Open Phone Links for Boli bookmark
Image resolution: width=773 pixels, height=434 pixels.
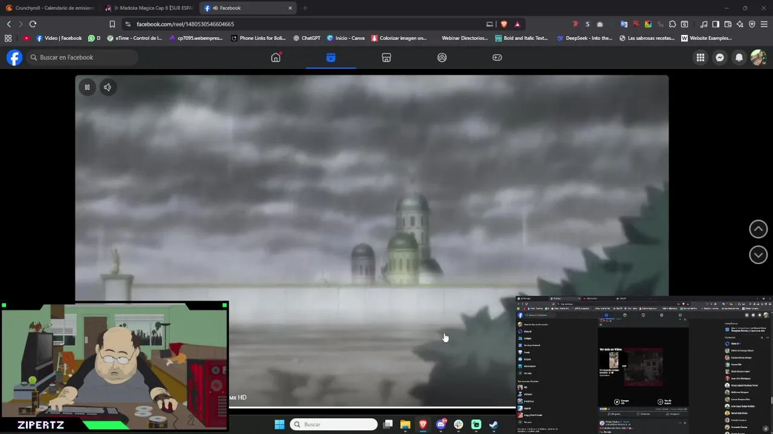point(258,38)
